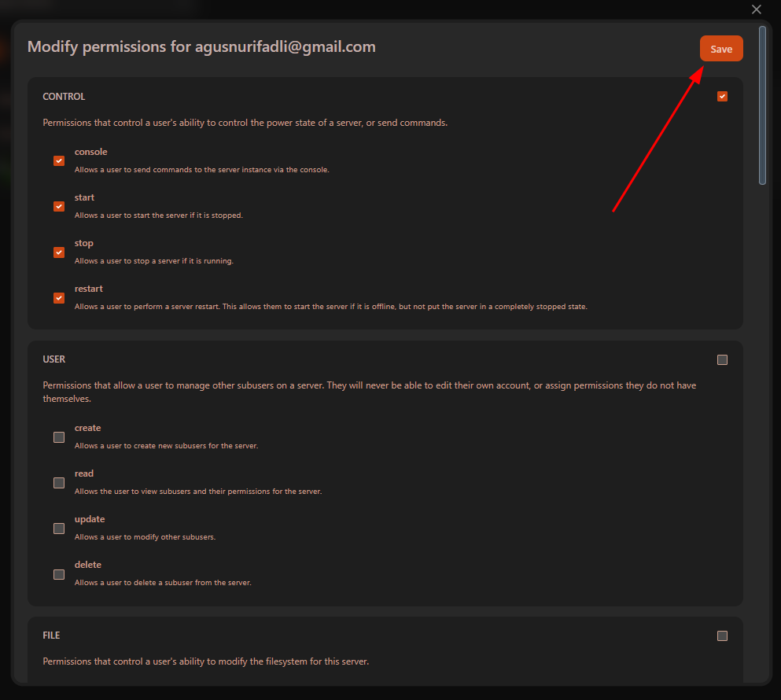Click the Save button
The height and width of the screenshot is (700, 781).
point(720,49)
